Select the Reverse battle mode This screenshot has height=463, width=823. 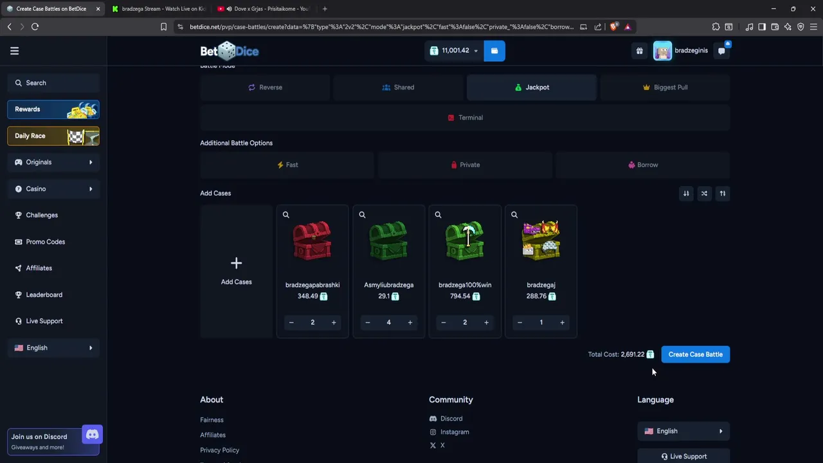[x=265, y=87]
